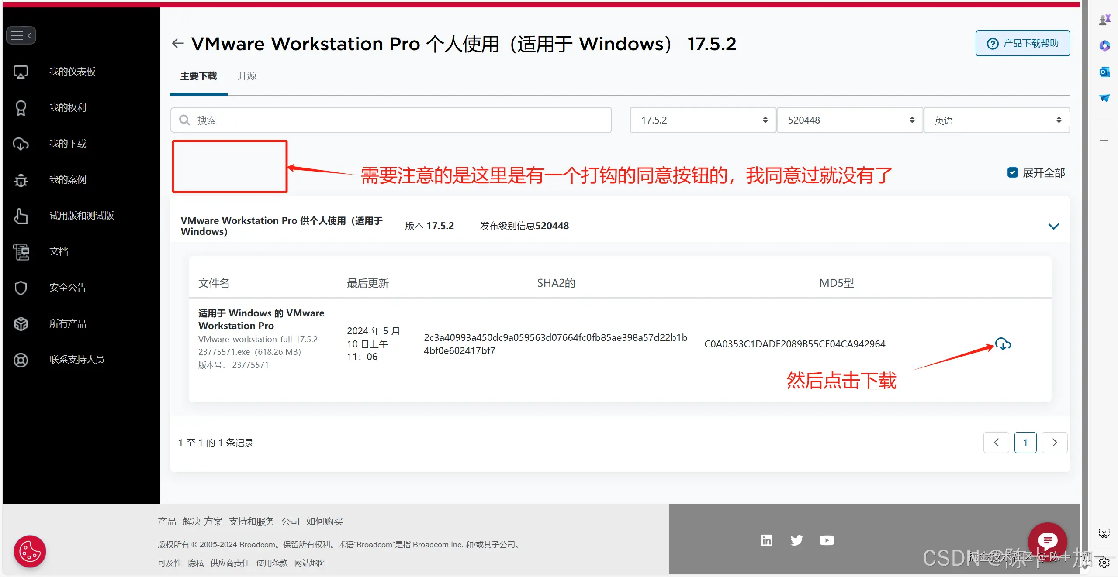Open the 我的下载 cloud icon in sidebar
Screen dimensions: 1118x577
click(21, 144)
